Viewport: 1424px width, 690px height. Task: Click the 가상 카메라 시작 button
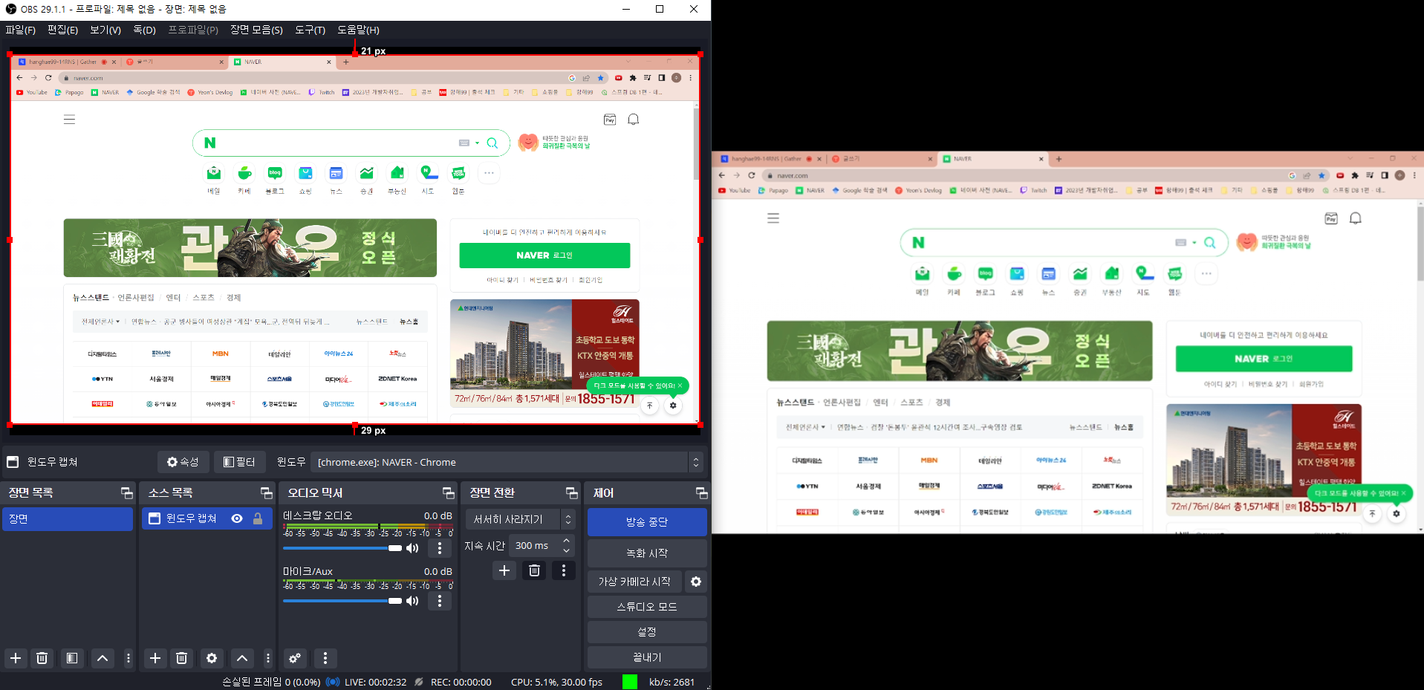634,582
